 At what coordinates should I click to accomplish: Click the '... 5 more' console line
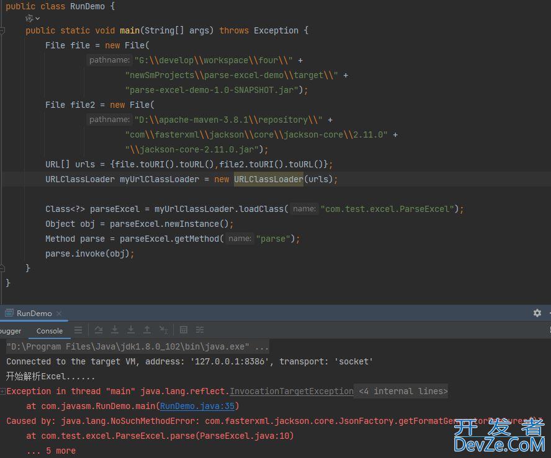51,451
